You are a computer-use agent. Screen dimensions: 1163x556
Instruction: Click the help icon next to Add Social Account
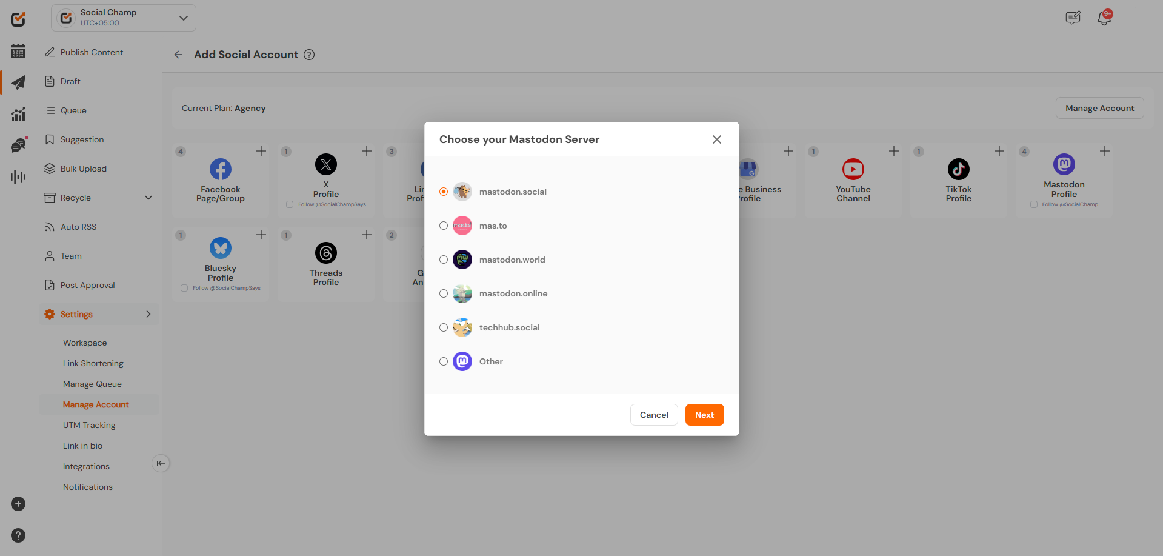[309, 55]
